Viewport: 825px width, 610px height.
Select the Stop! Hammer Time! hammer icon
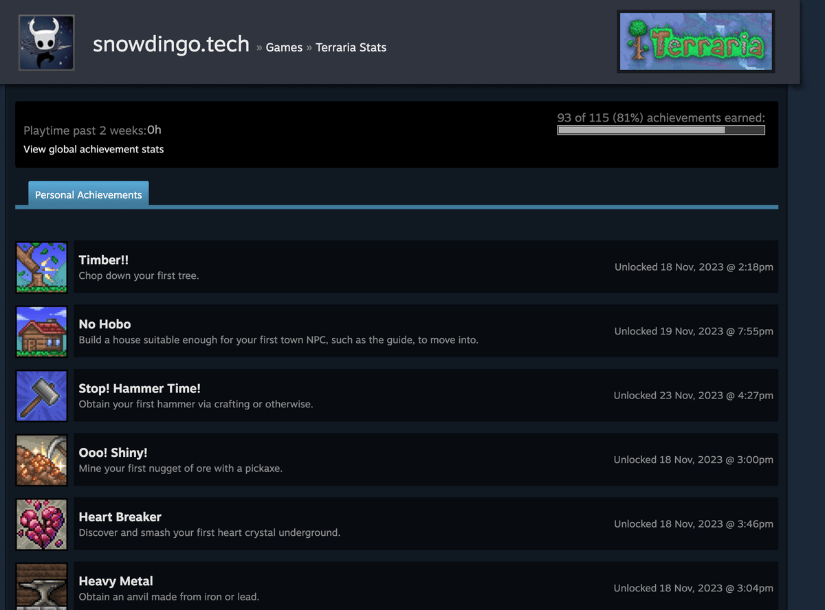point(41,396)
